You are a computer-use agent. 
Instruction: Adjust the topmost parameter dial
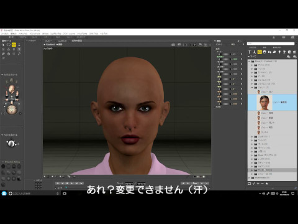click(x=225, y=54)
